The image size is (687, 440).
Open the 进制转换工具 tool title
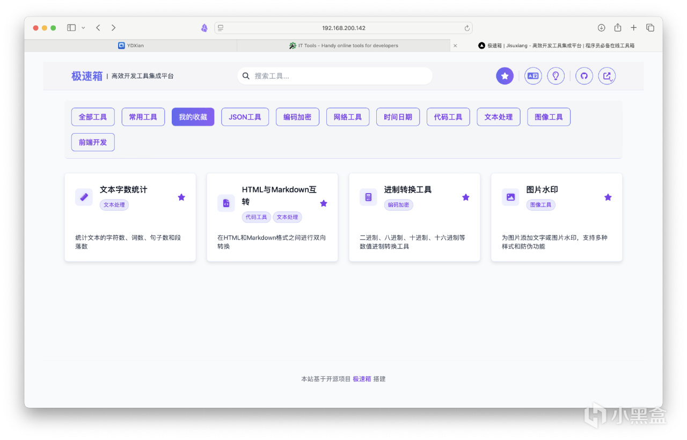408,189
